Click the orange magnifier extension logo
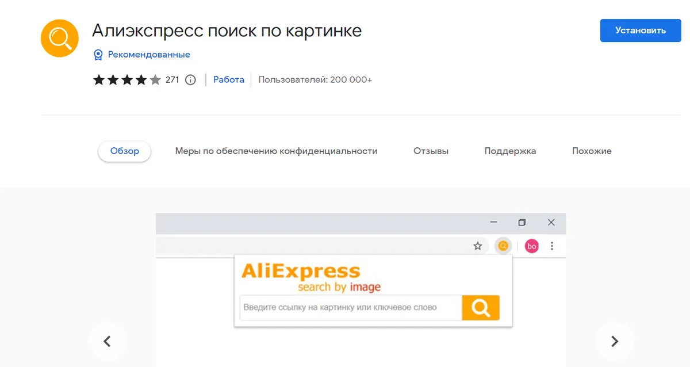This screenshot has height=367, width=690. click(x=59, y=39)
